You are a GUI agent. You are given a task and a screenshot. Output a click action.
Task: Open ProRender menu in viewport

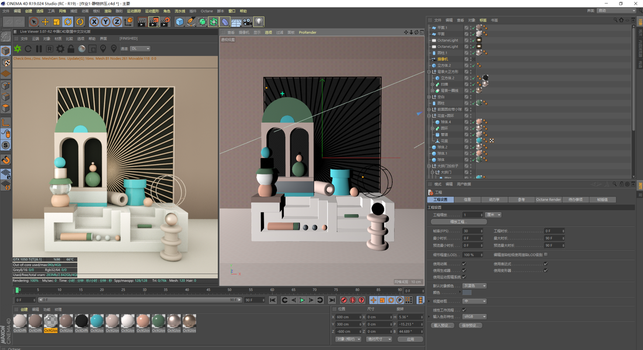(308, 33)
